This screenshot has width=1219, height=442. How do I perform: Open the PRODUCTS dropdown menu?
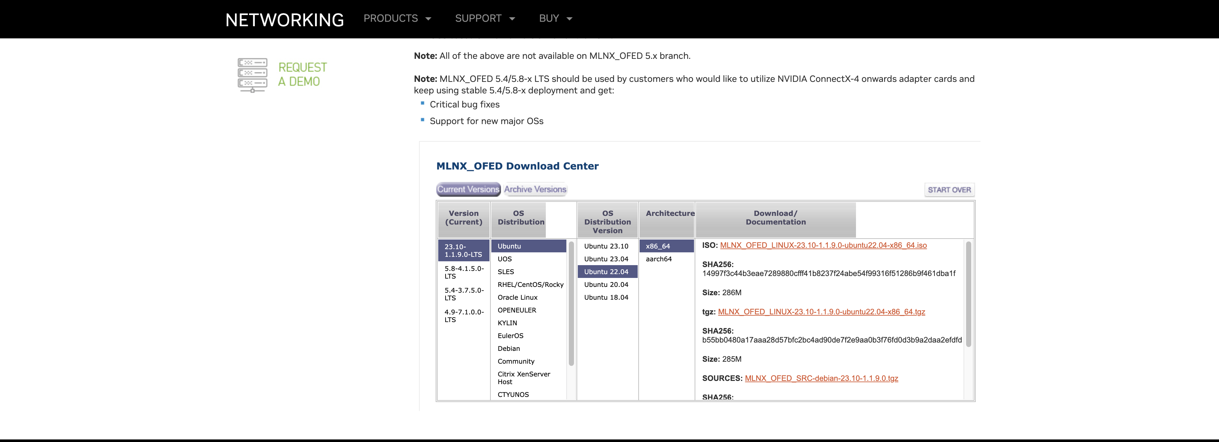pyautogui.click(x=397, y=19)
